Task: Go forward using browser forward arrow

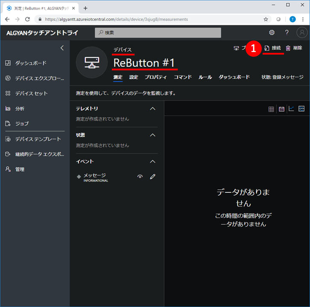Action: coord(18,19)
